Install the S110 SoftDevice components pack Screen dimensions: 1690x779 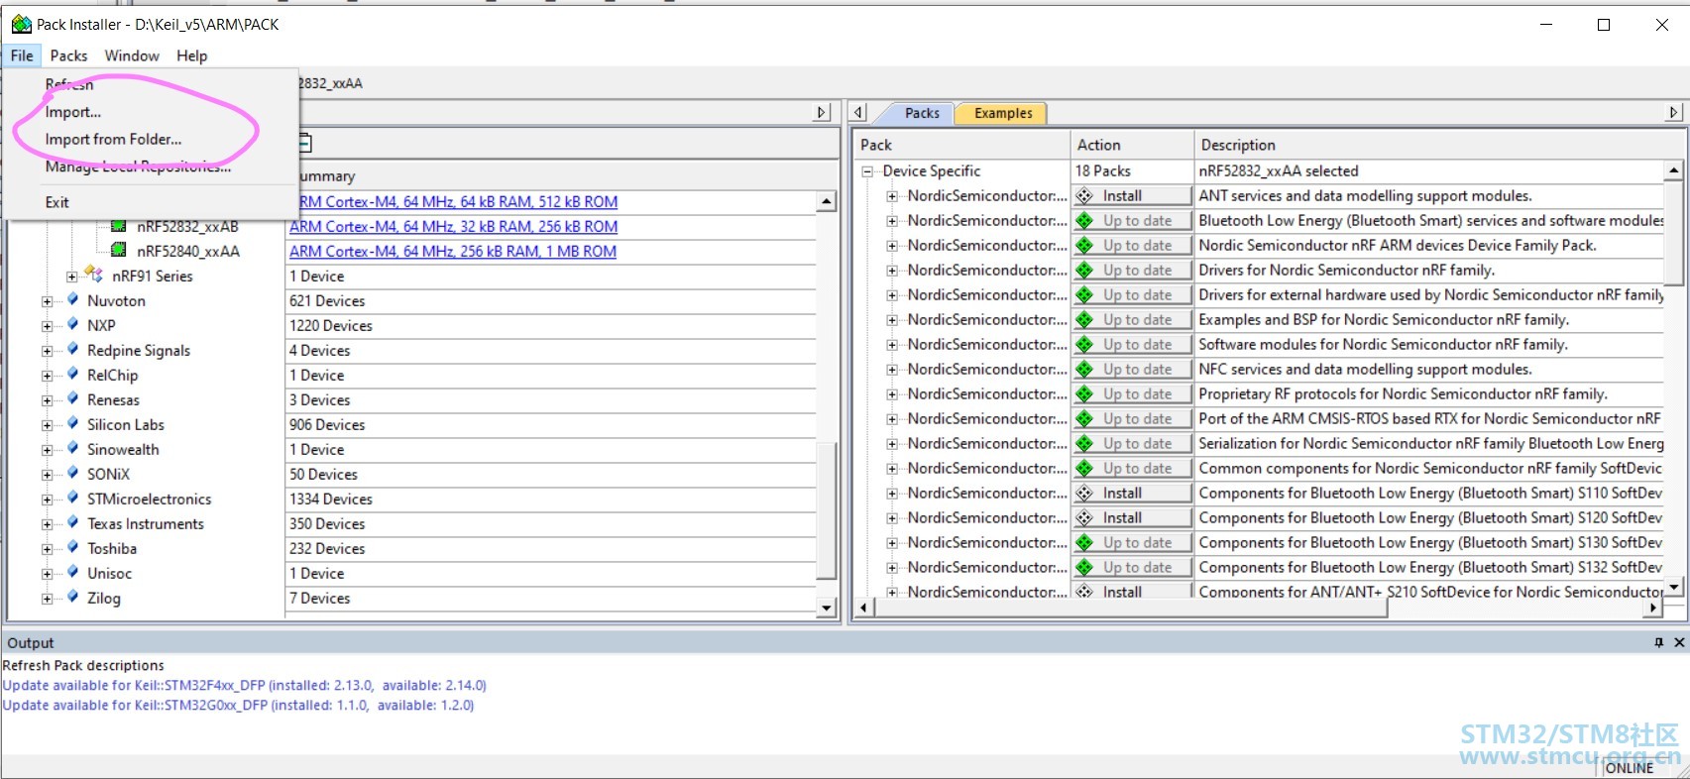1132,493
